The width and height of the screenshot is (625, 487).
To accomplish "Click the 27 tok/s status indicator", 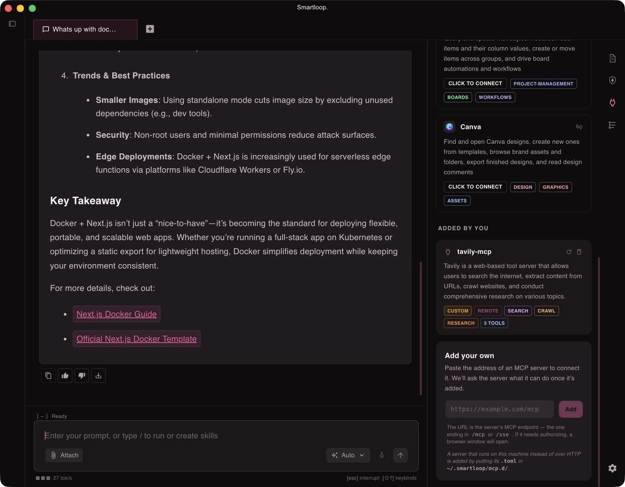I will coord(54,478).
